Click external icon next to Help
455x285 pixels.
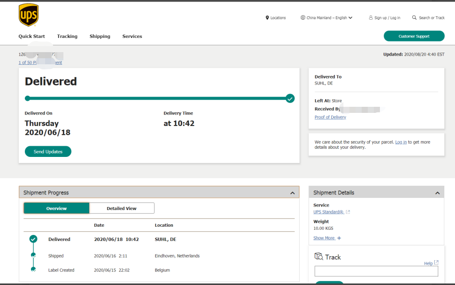click(436, 262)
